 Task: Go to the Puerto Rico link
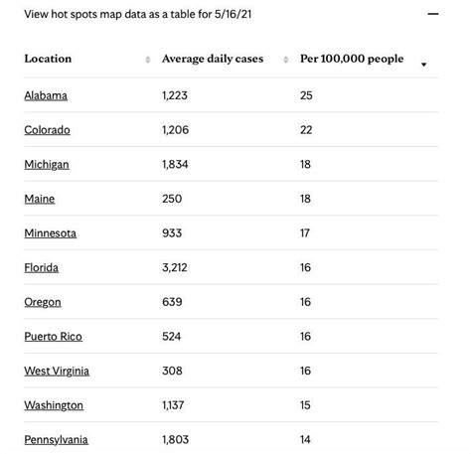tap(53, 337)
